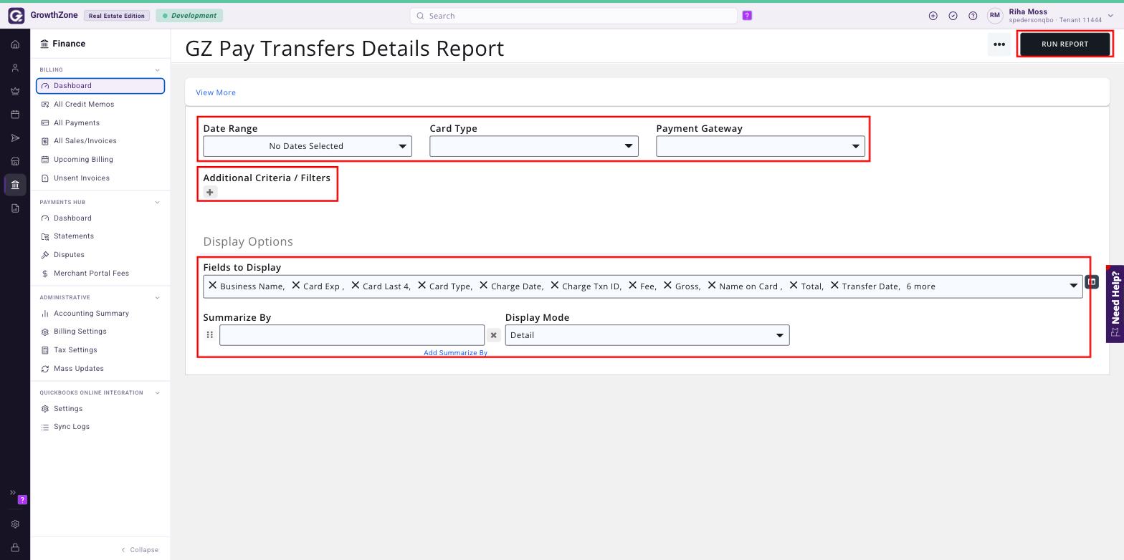Open the Contacts person icon in rail
The width and height of the screenshot is (1124, 560).
point(15,68)
